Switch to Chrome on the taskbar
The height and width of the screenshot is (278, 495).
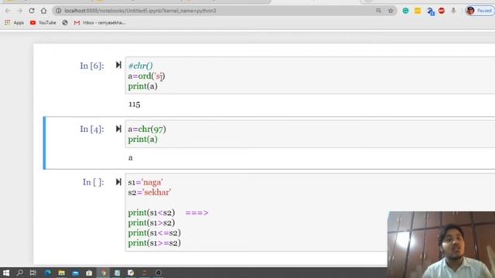click(x=103, y=273)
